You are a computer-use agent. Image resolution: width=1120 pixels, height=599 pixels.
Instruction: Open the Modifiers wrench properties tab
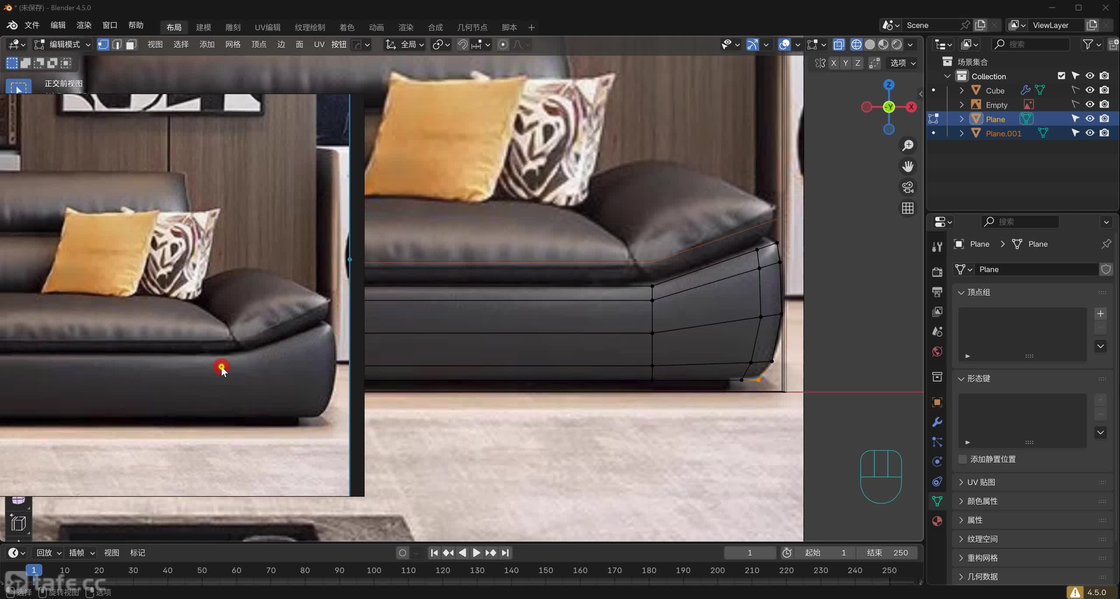coord(937,422)
